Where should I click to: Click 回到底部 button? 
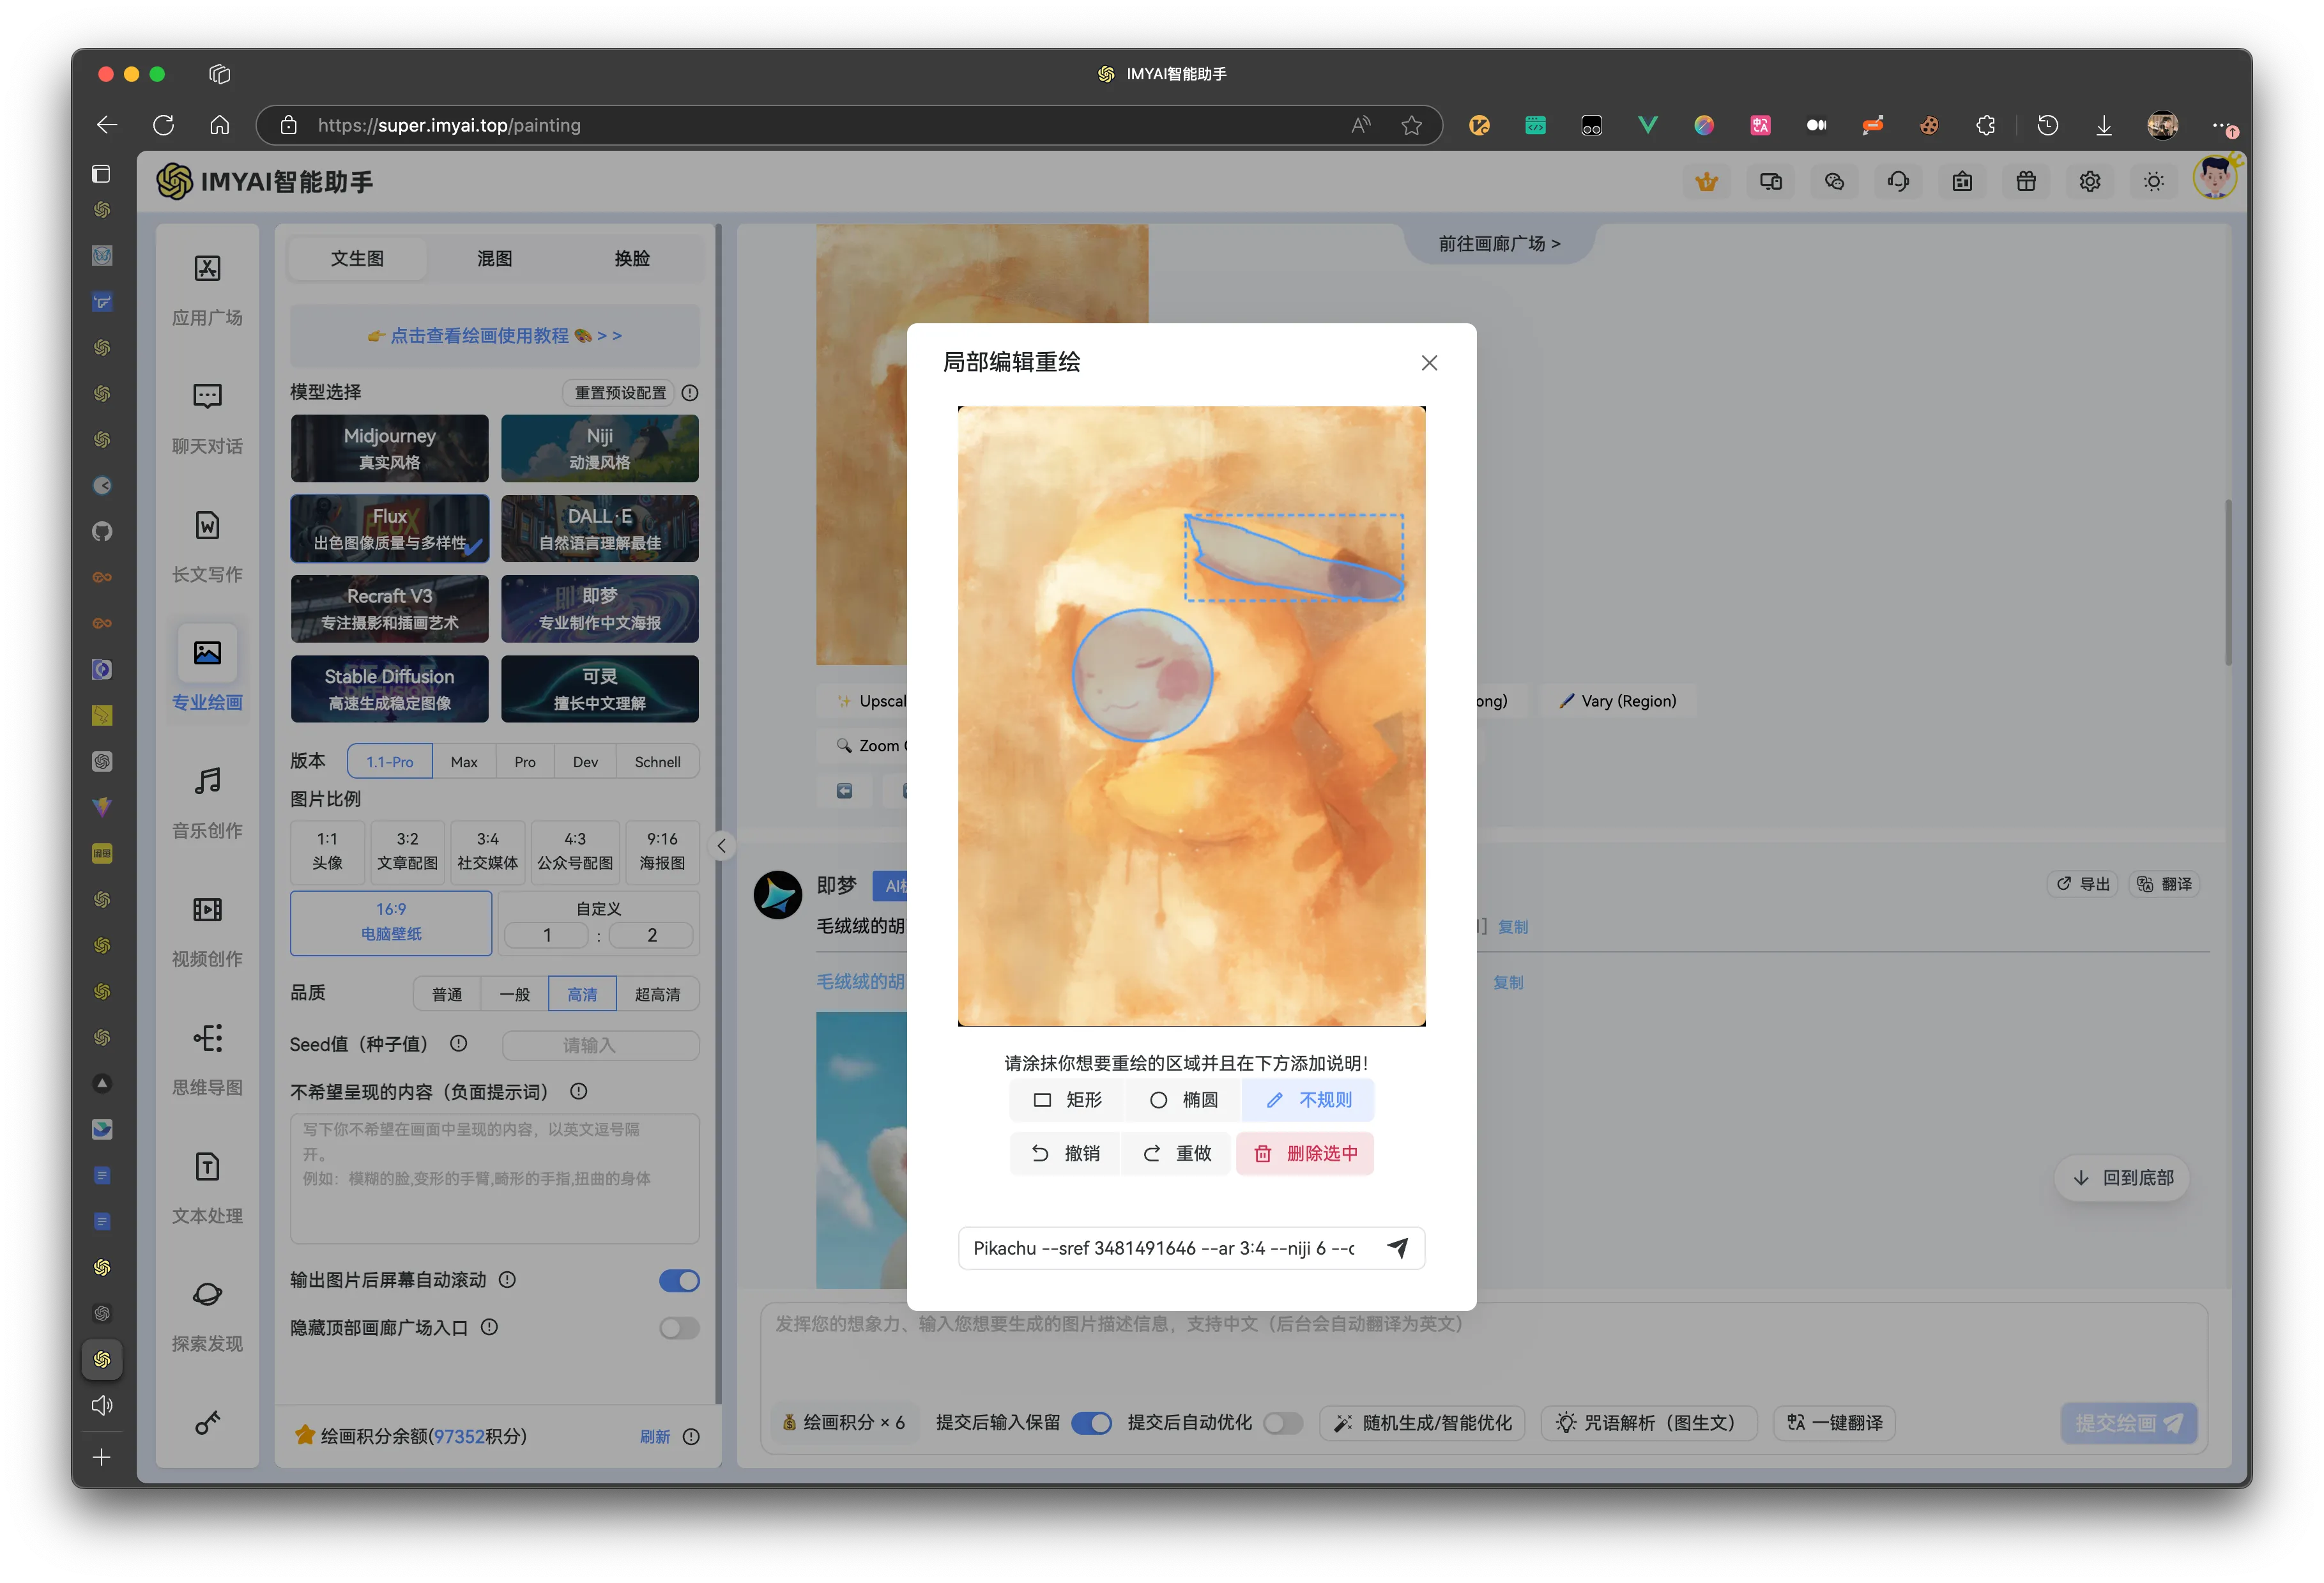[x=2123, y=1178]
